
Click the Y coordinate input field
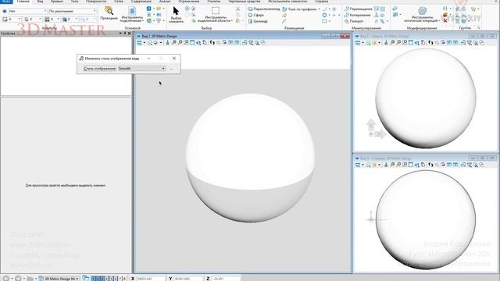pos(188,279)
